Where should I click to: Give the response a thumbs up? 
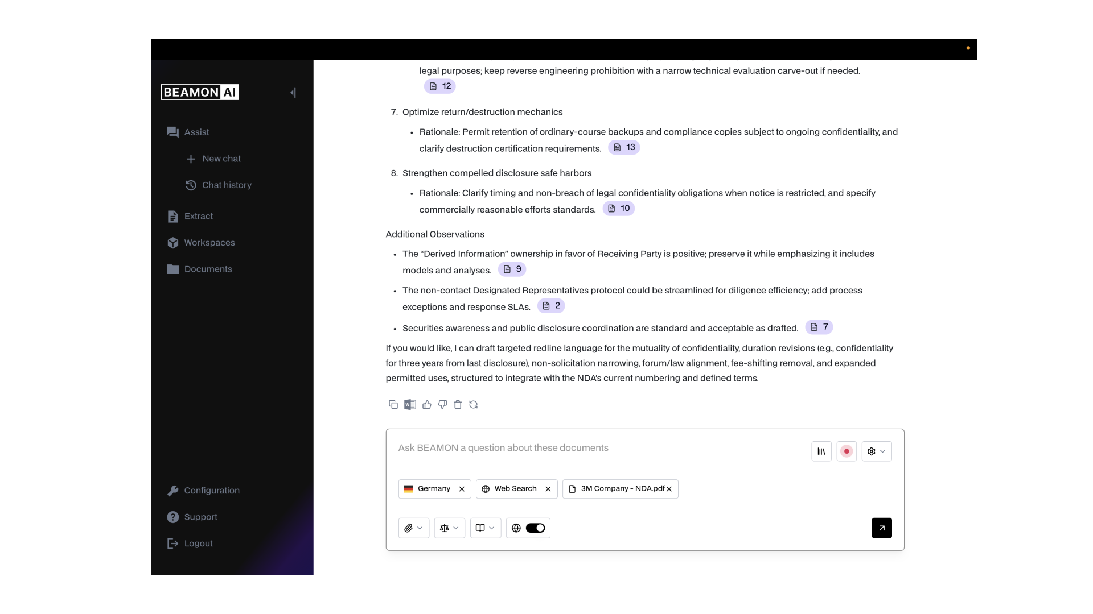pos(427,405)
